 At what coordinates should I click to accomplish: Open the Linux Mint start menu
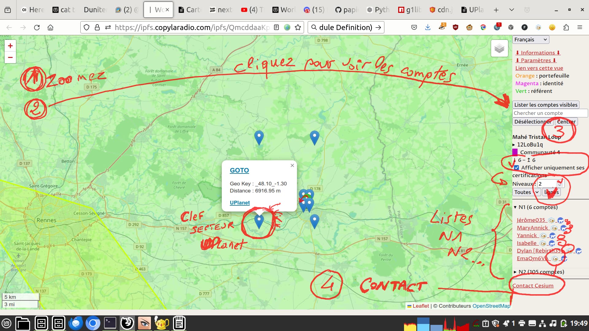coord(6,323)
